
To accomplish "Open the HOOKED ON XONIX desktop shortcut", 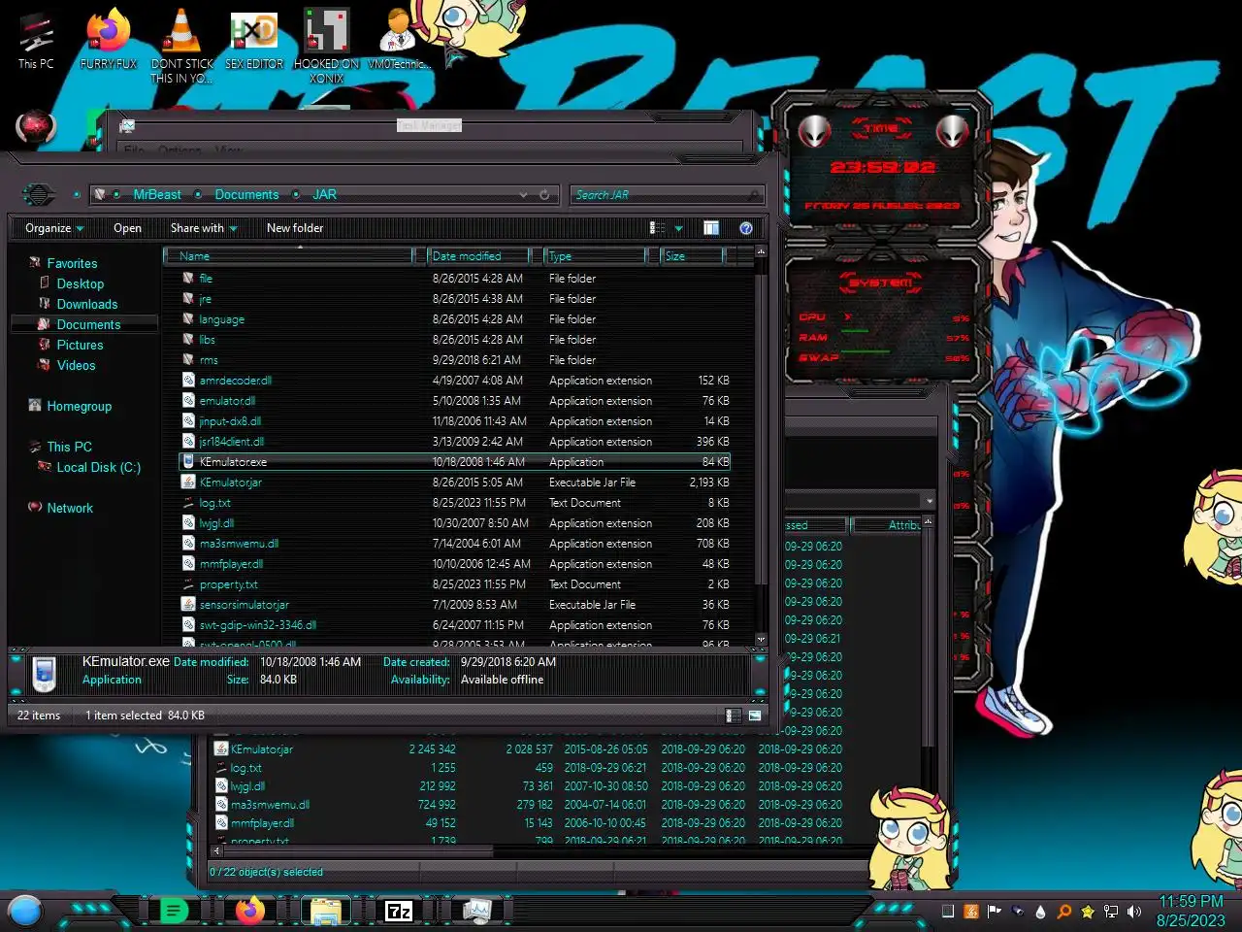I will (x=327, y=45).
